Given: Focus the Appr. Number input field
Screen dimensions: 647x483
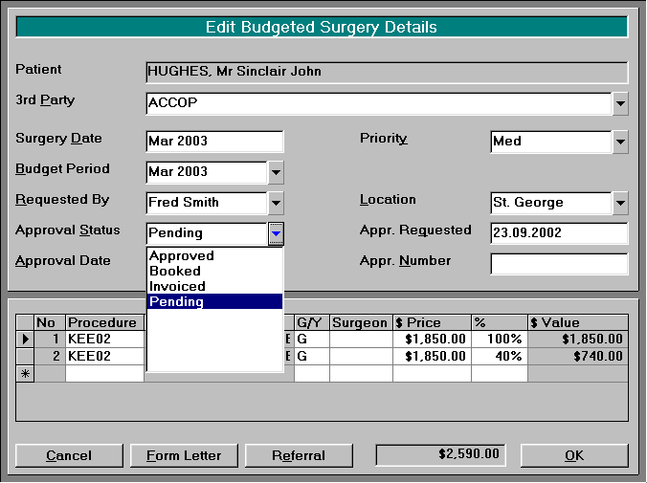Looking at the screenshot, I should pos(559,264).
